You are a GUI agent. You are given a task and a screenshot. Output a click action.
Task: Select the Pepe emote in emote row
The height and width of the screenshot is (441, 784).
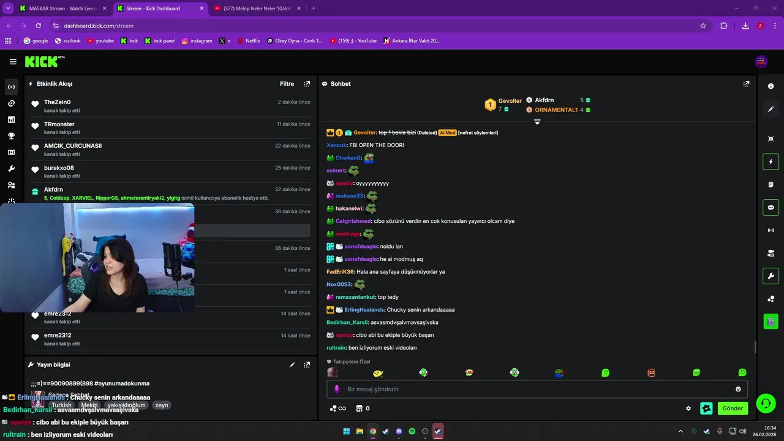(x=559, y=372)
